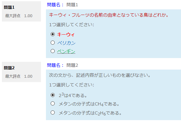Click the red キーウィ answer label
This screenshot has width=181, height=122.
click(66, 34)
